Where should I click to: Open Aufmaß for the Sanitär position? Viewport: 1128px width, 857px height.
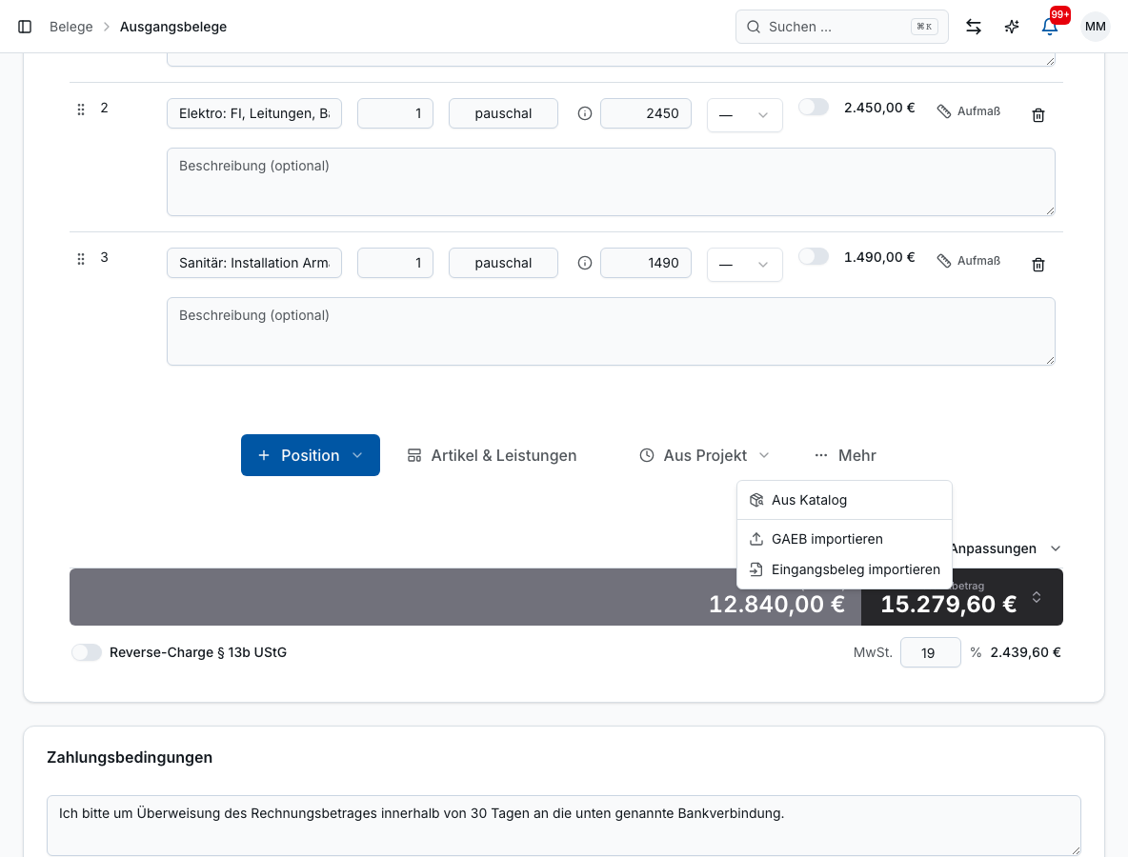click(x=968, y=260)
